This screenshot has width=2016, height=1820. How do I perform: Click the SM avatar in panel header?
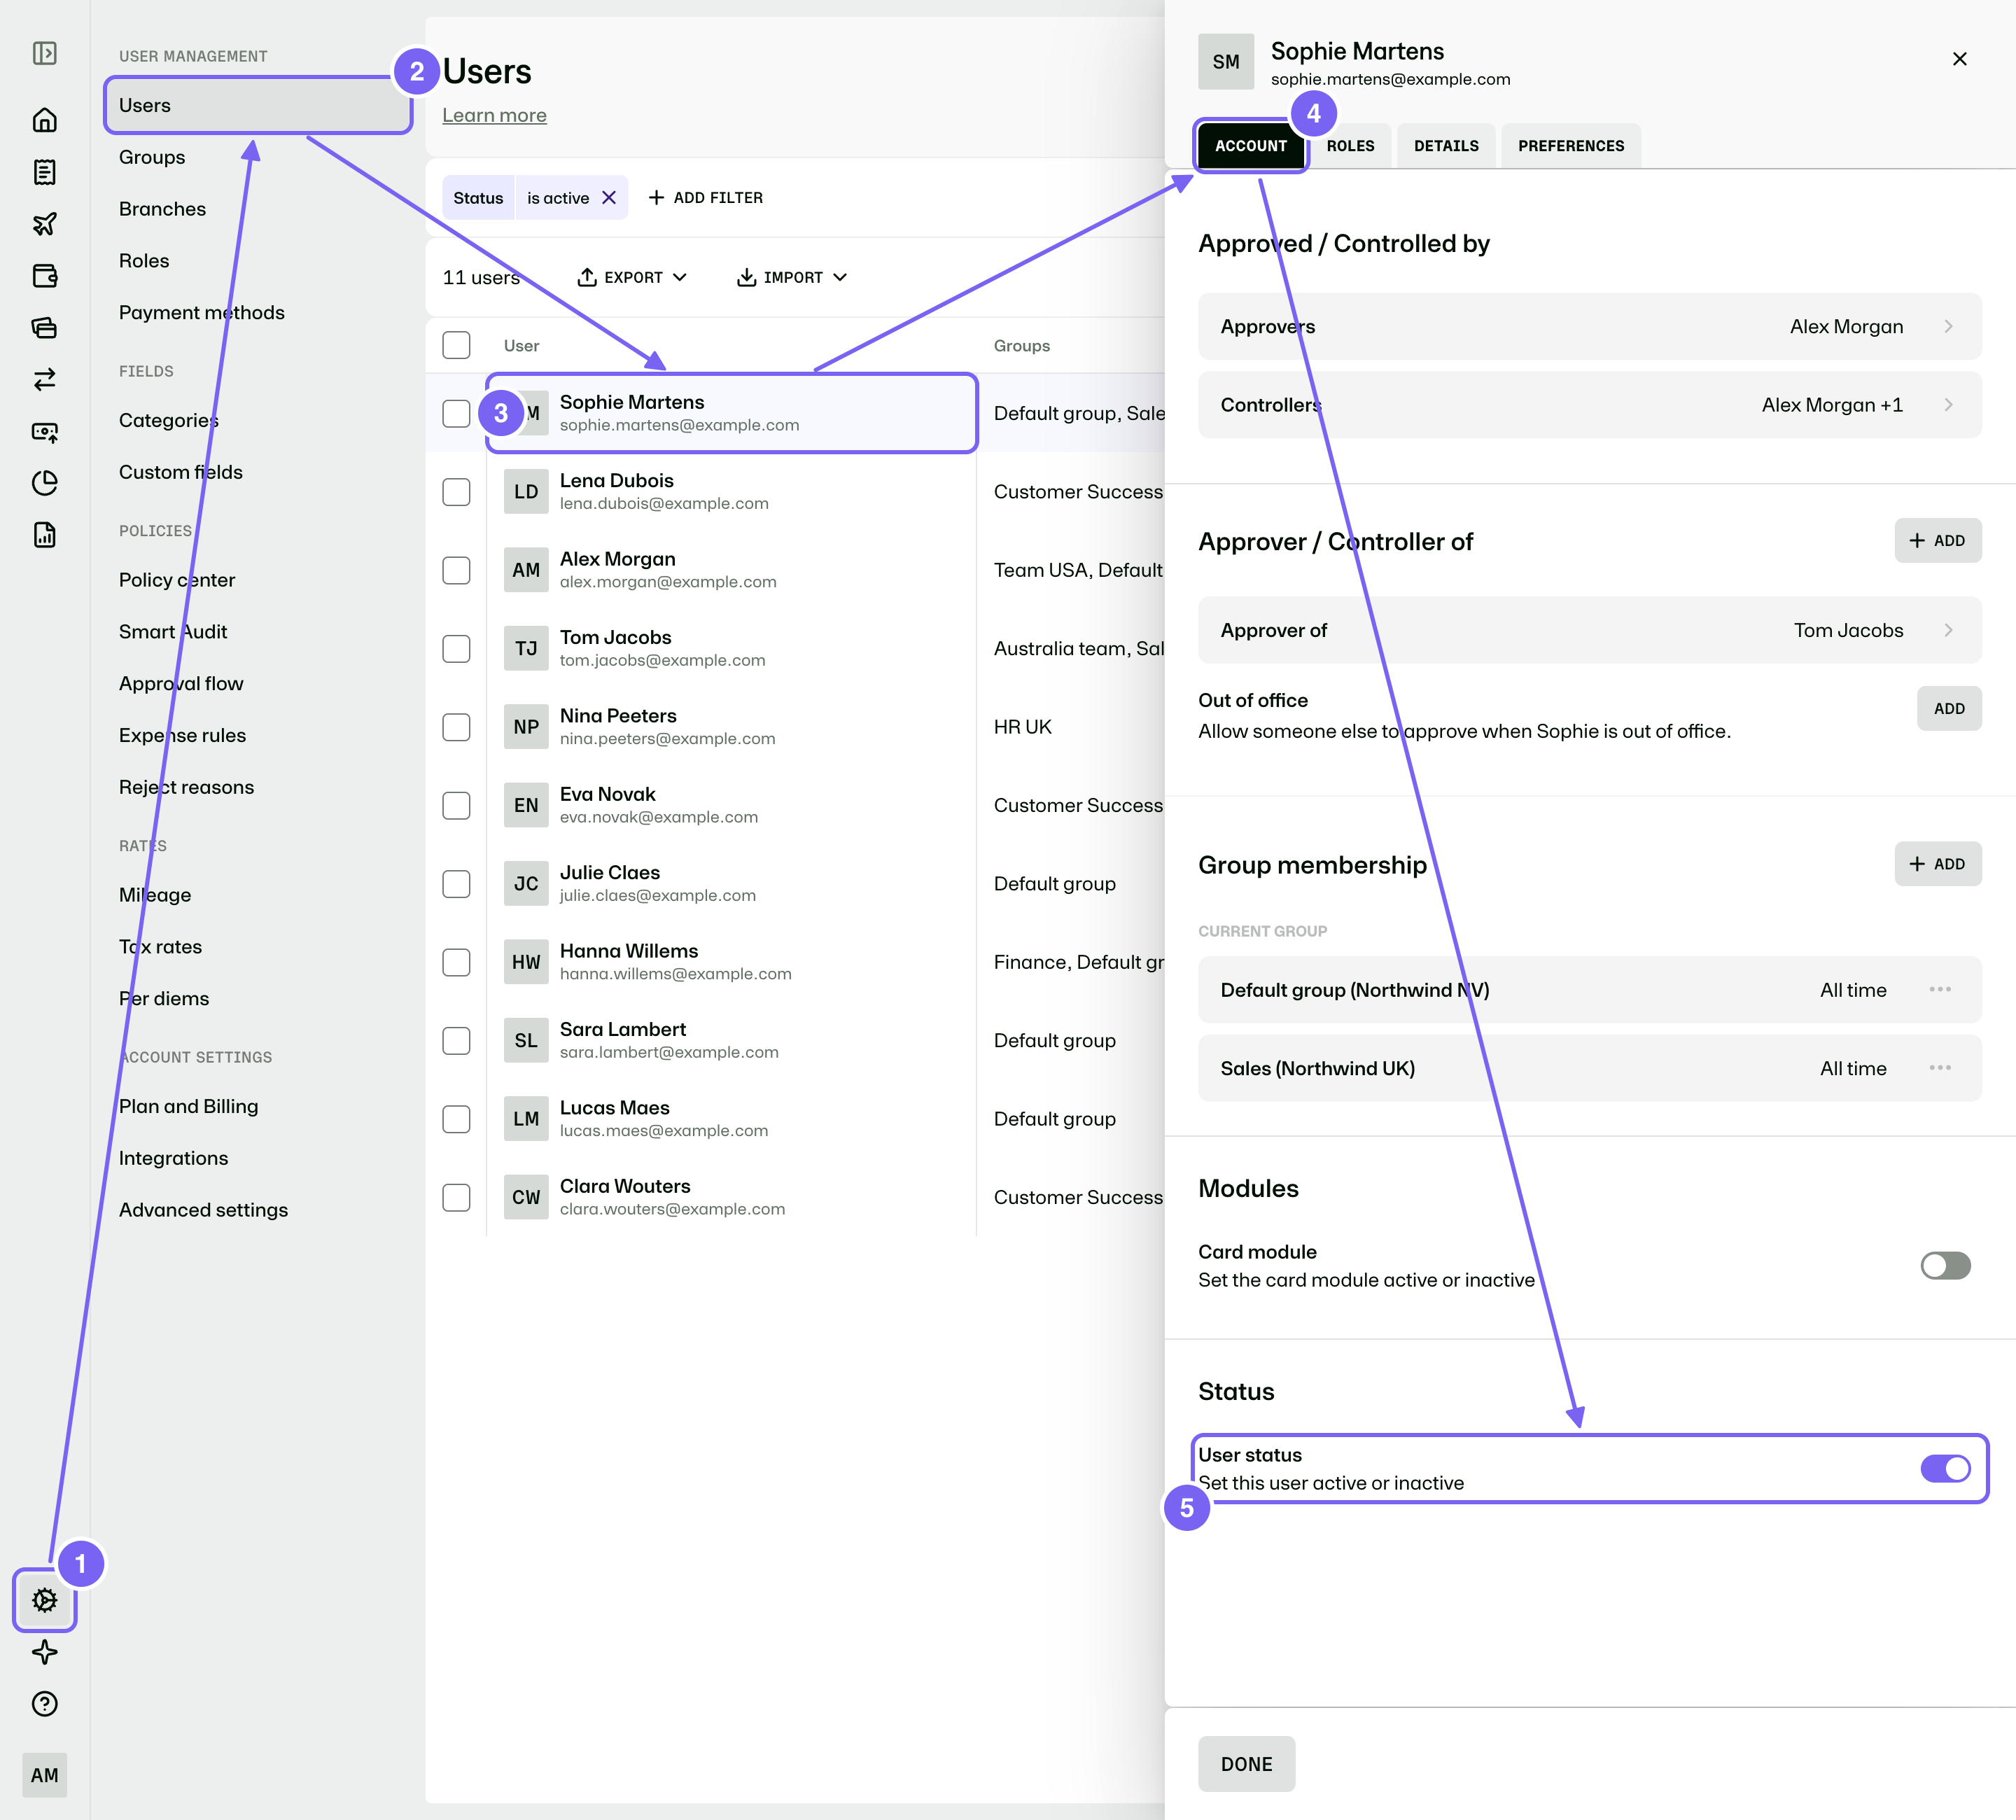(x=1226, y=62)
